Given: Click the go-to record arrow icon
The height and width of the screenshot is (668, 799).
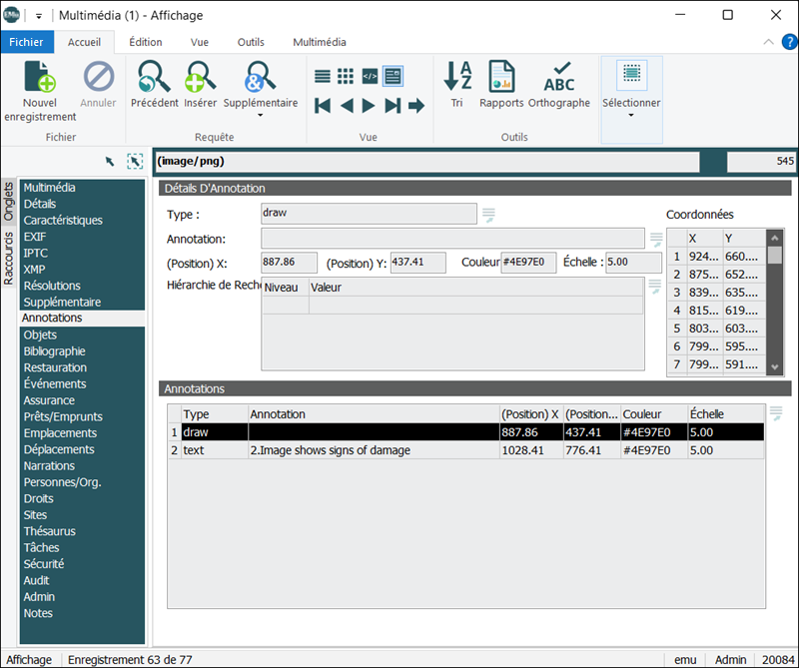Looking at the screenshot, I should coord(416,106).
